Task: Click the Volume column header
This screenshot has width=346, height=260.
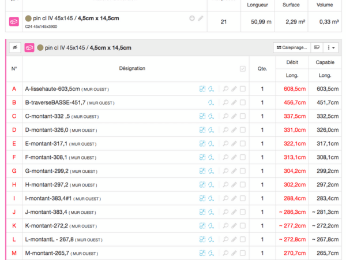Action: (x=325, y=5)
